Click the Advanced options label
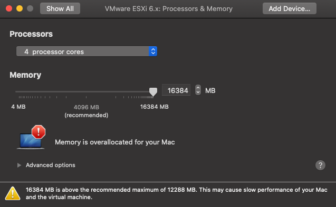 pyautogui.click(x=51, y=165)
